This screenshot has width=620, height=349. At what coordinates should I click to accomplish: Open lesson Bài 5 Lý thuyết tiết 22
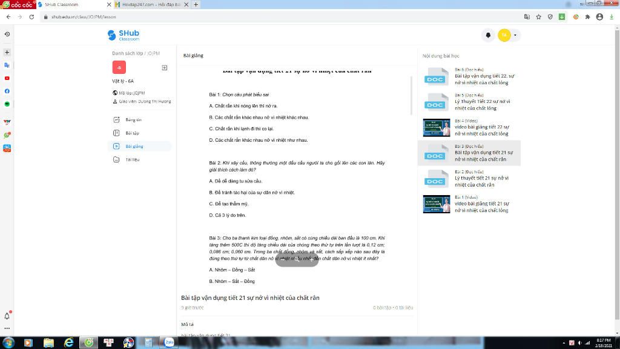[469, 102]
